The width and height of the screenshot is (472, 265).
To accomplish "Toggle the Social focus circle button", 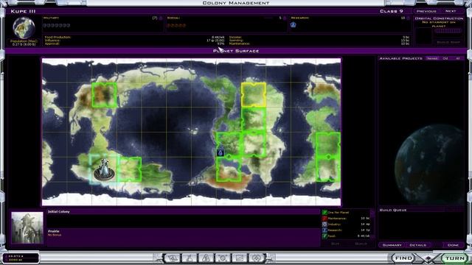I will pyautogui.click(x=285, y=18).
